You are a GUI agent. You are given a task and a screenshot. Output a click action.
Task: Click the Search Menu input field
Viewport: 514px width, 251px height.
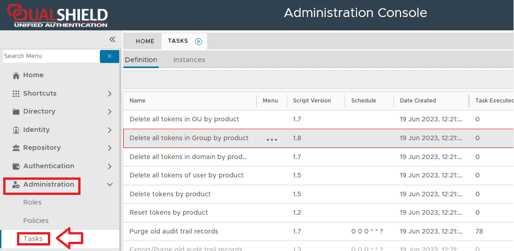click(x=51, y=56)
